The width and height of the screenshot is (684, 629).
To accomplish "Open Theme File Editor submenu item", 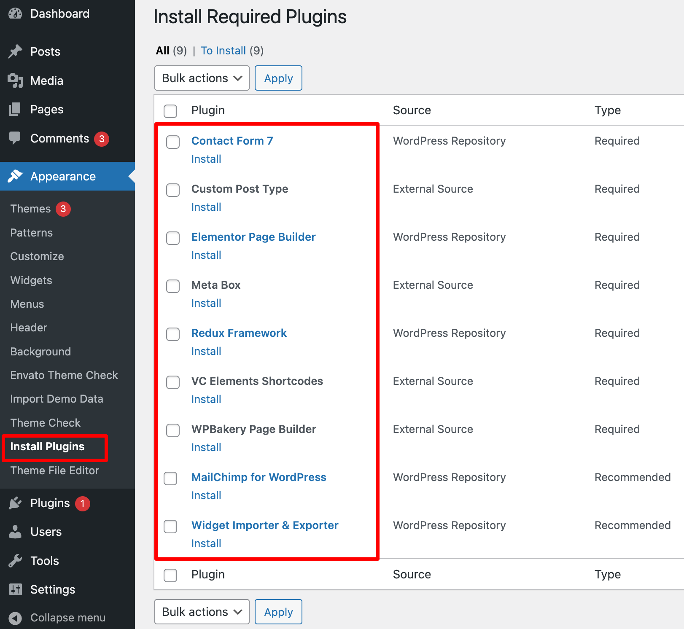I will (55, 470).
